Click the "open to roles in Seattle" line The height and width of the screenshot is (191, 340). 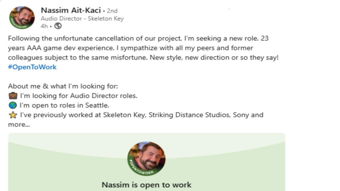[64, 105]
